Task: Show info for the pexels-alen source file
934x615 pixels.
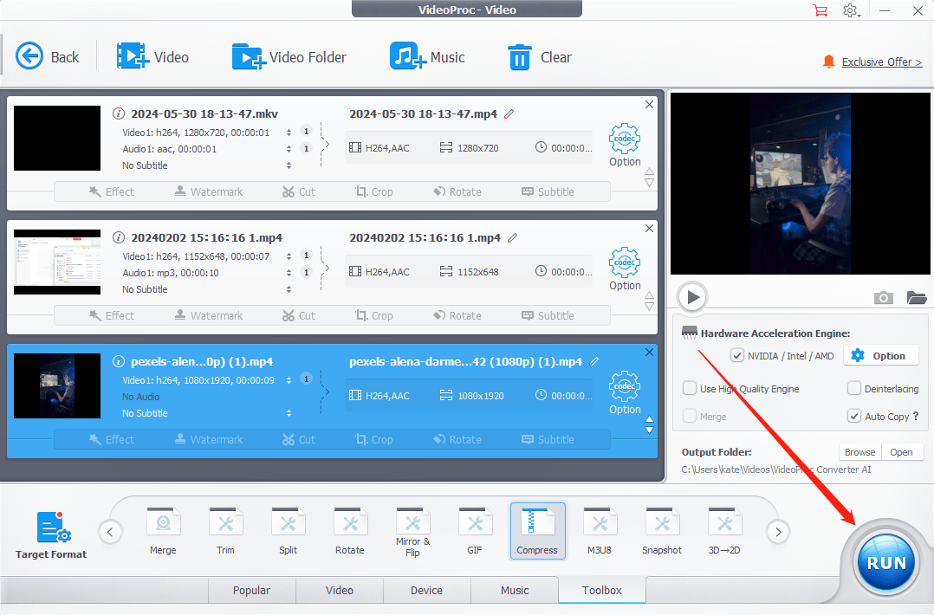Action: [119, 361]
